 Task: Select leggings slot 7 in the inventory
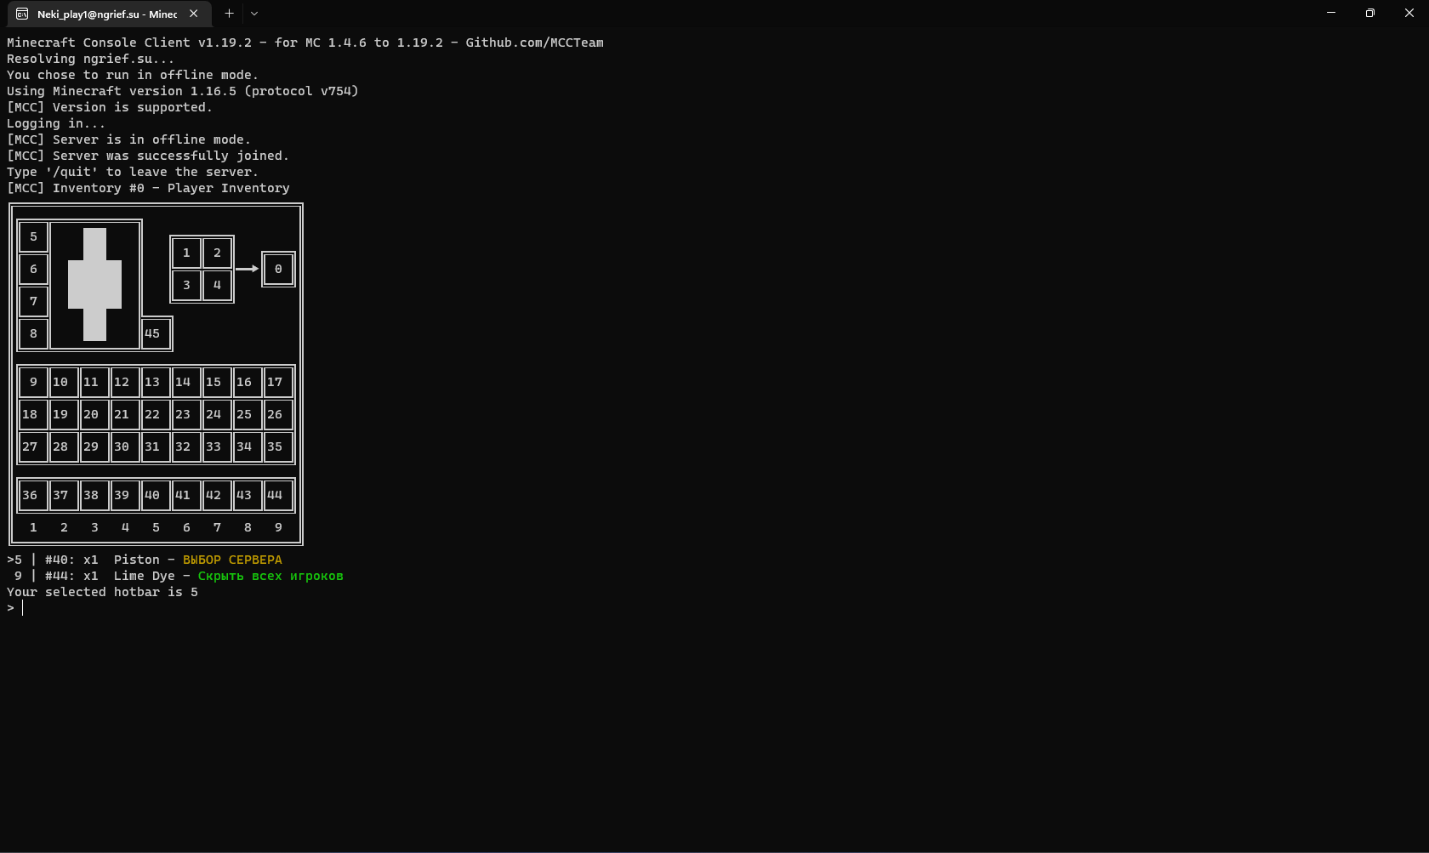[x=33, y=301]
